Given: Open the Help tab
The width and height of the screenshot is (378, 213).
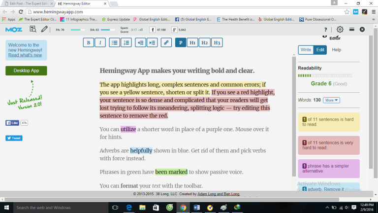Looking at the screenshot, I should click(337, 50).
